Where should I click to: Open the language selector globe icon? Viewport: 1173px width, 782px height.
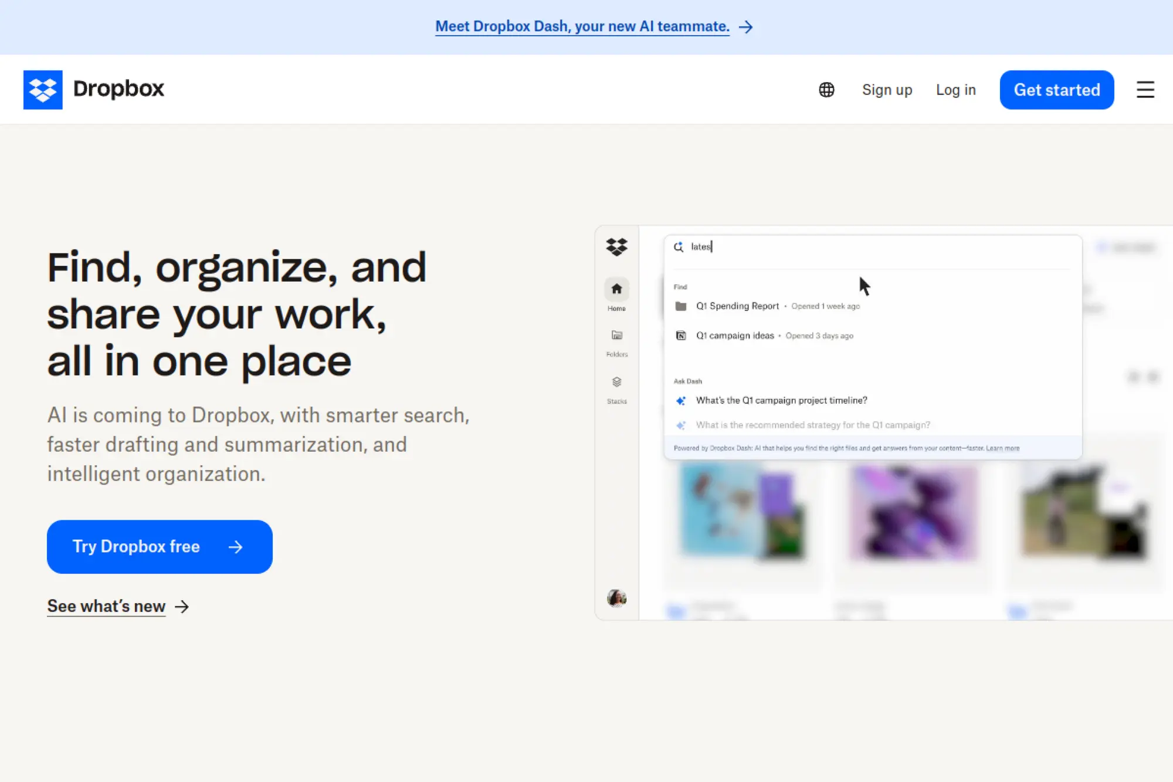[x=826, y=89]
